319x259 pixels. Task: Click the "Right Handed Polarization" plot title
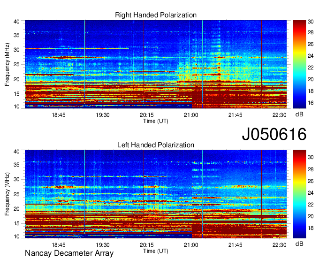[x=156, y=15]
